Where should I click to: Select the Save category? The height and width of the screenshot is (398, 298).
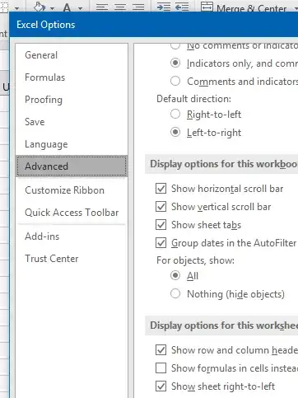(x=72, y=122)
